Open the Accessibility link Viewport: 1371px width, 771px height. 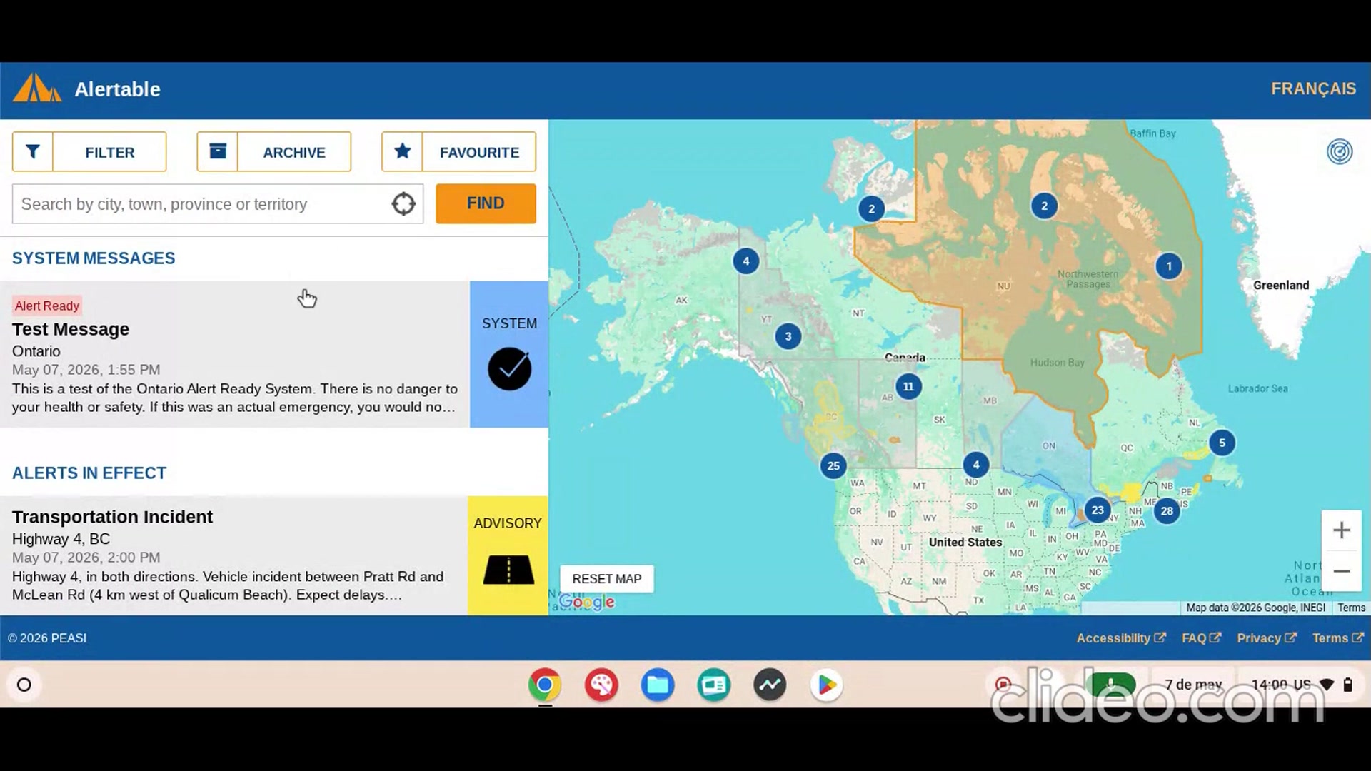pos(1121,638)
